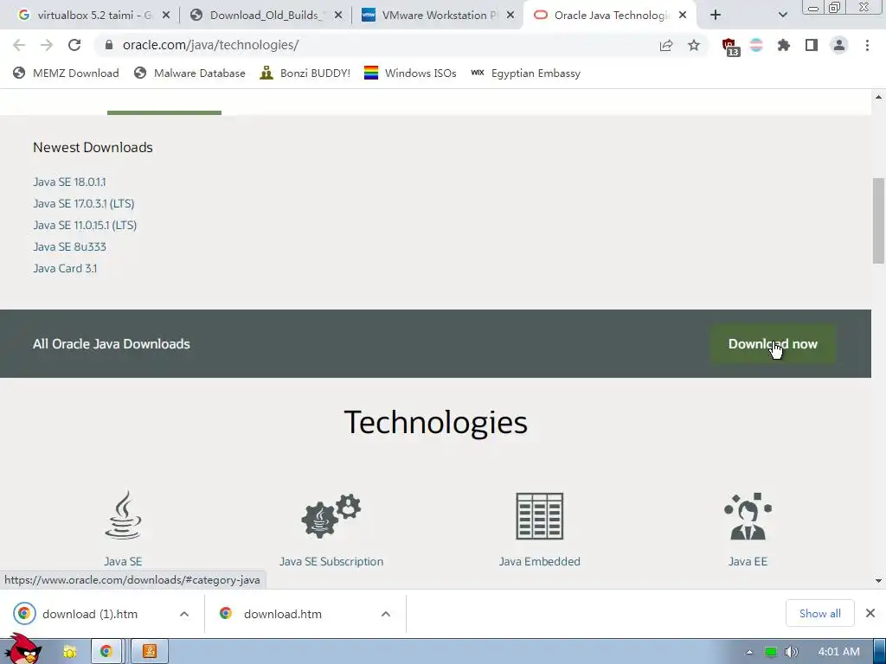Close the Download_Old_Builds tab
Screen dimensions: 886x664
click(x=338, y=16)
